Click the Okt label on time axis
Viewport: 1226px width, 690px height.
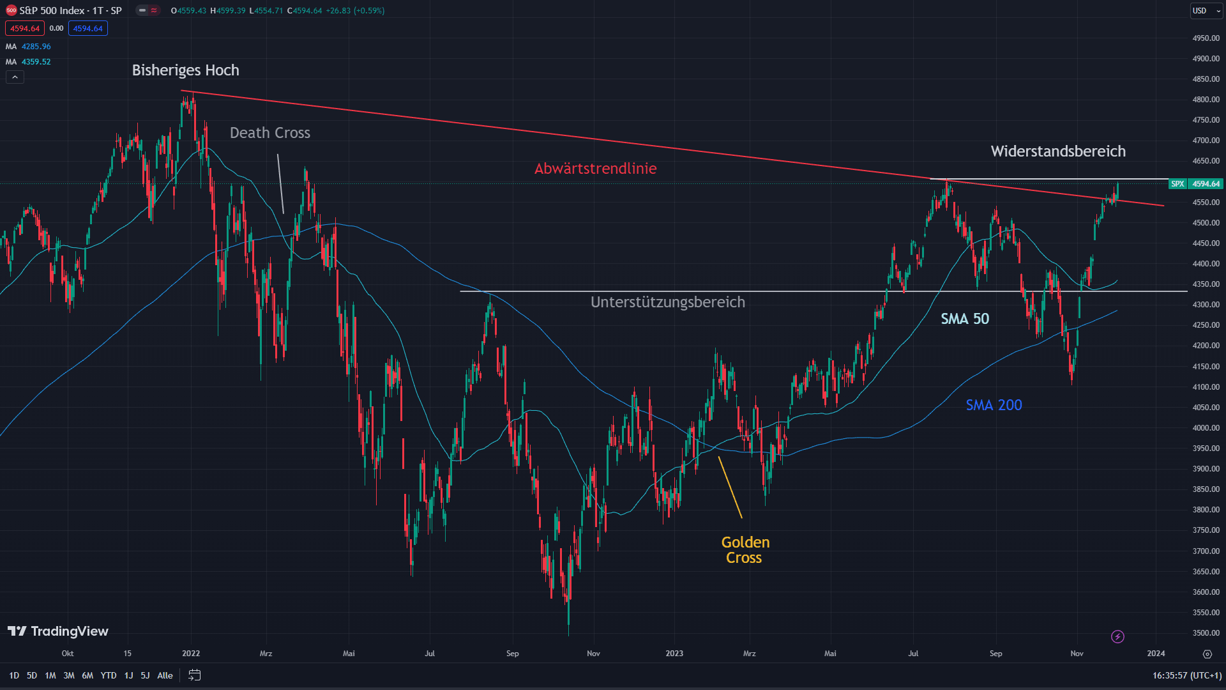[x=68, y=654]
